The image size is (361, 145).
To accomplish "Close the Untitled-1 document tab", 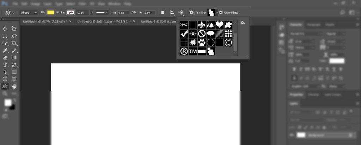I will [x=71, y=21].
